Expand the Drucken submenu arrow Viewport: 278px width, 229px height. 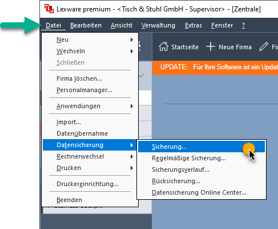tap(132, 168)
